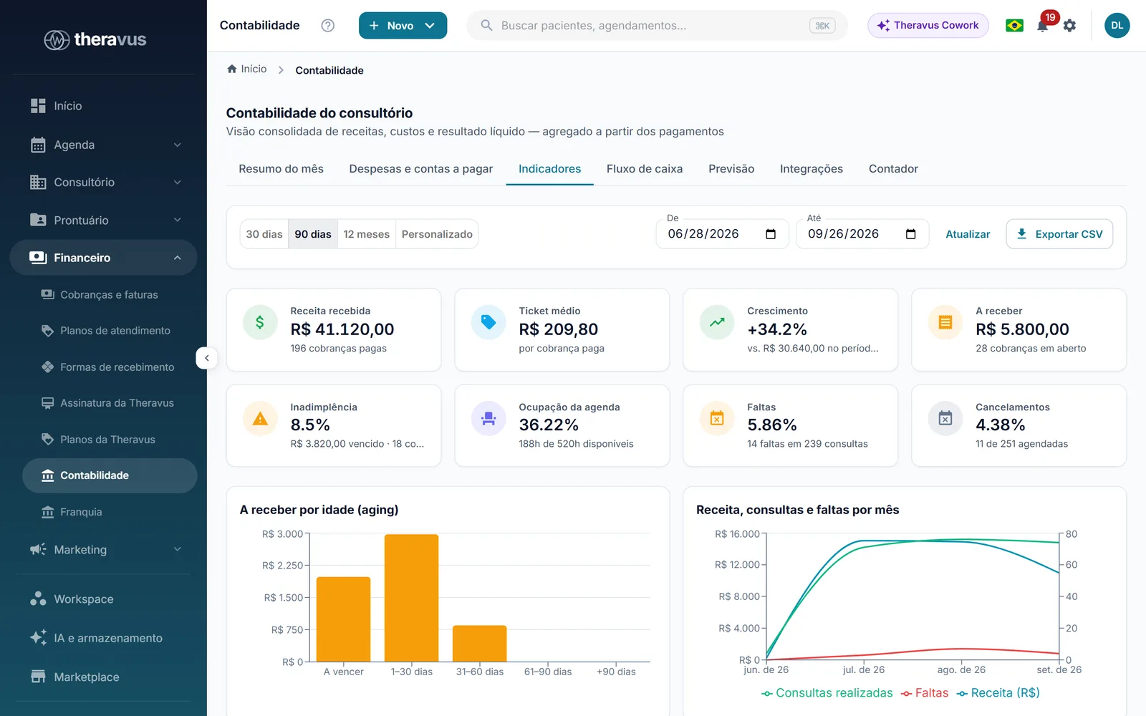Focus the Buscar pacientes search field

coord(657,26)
